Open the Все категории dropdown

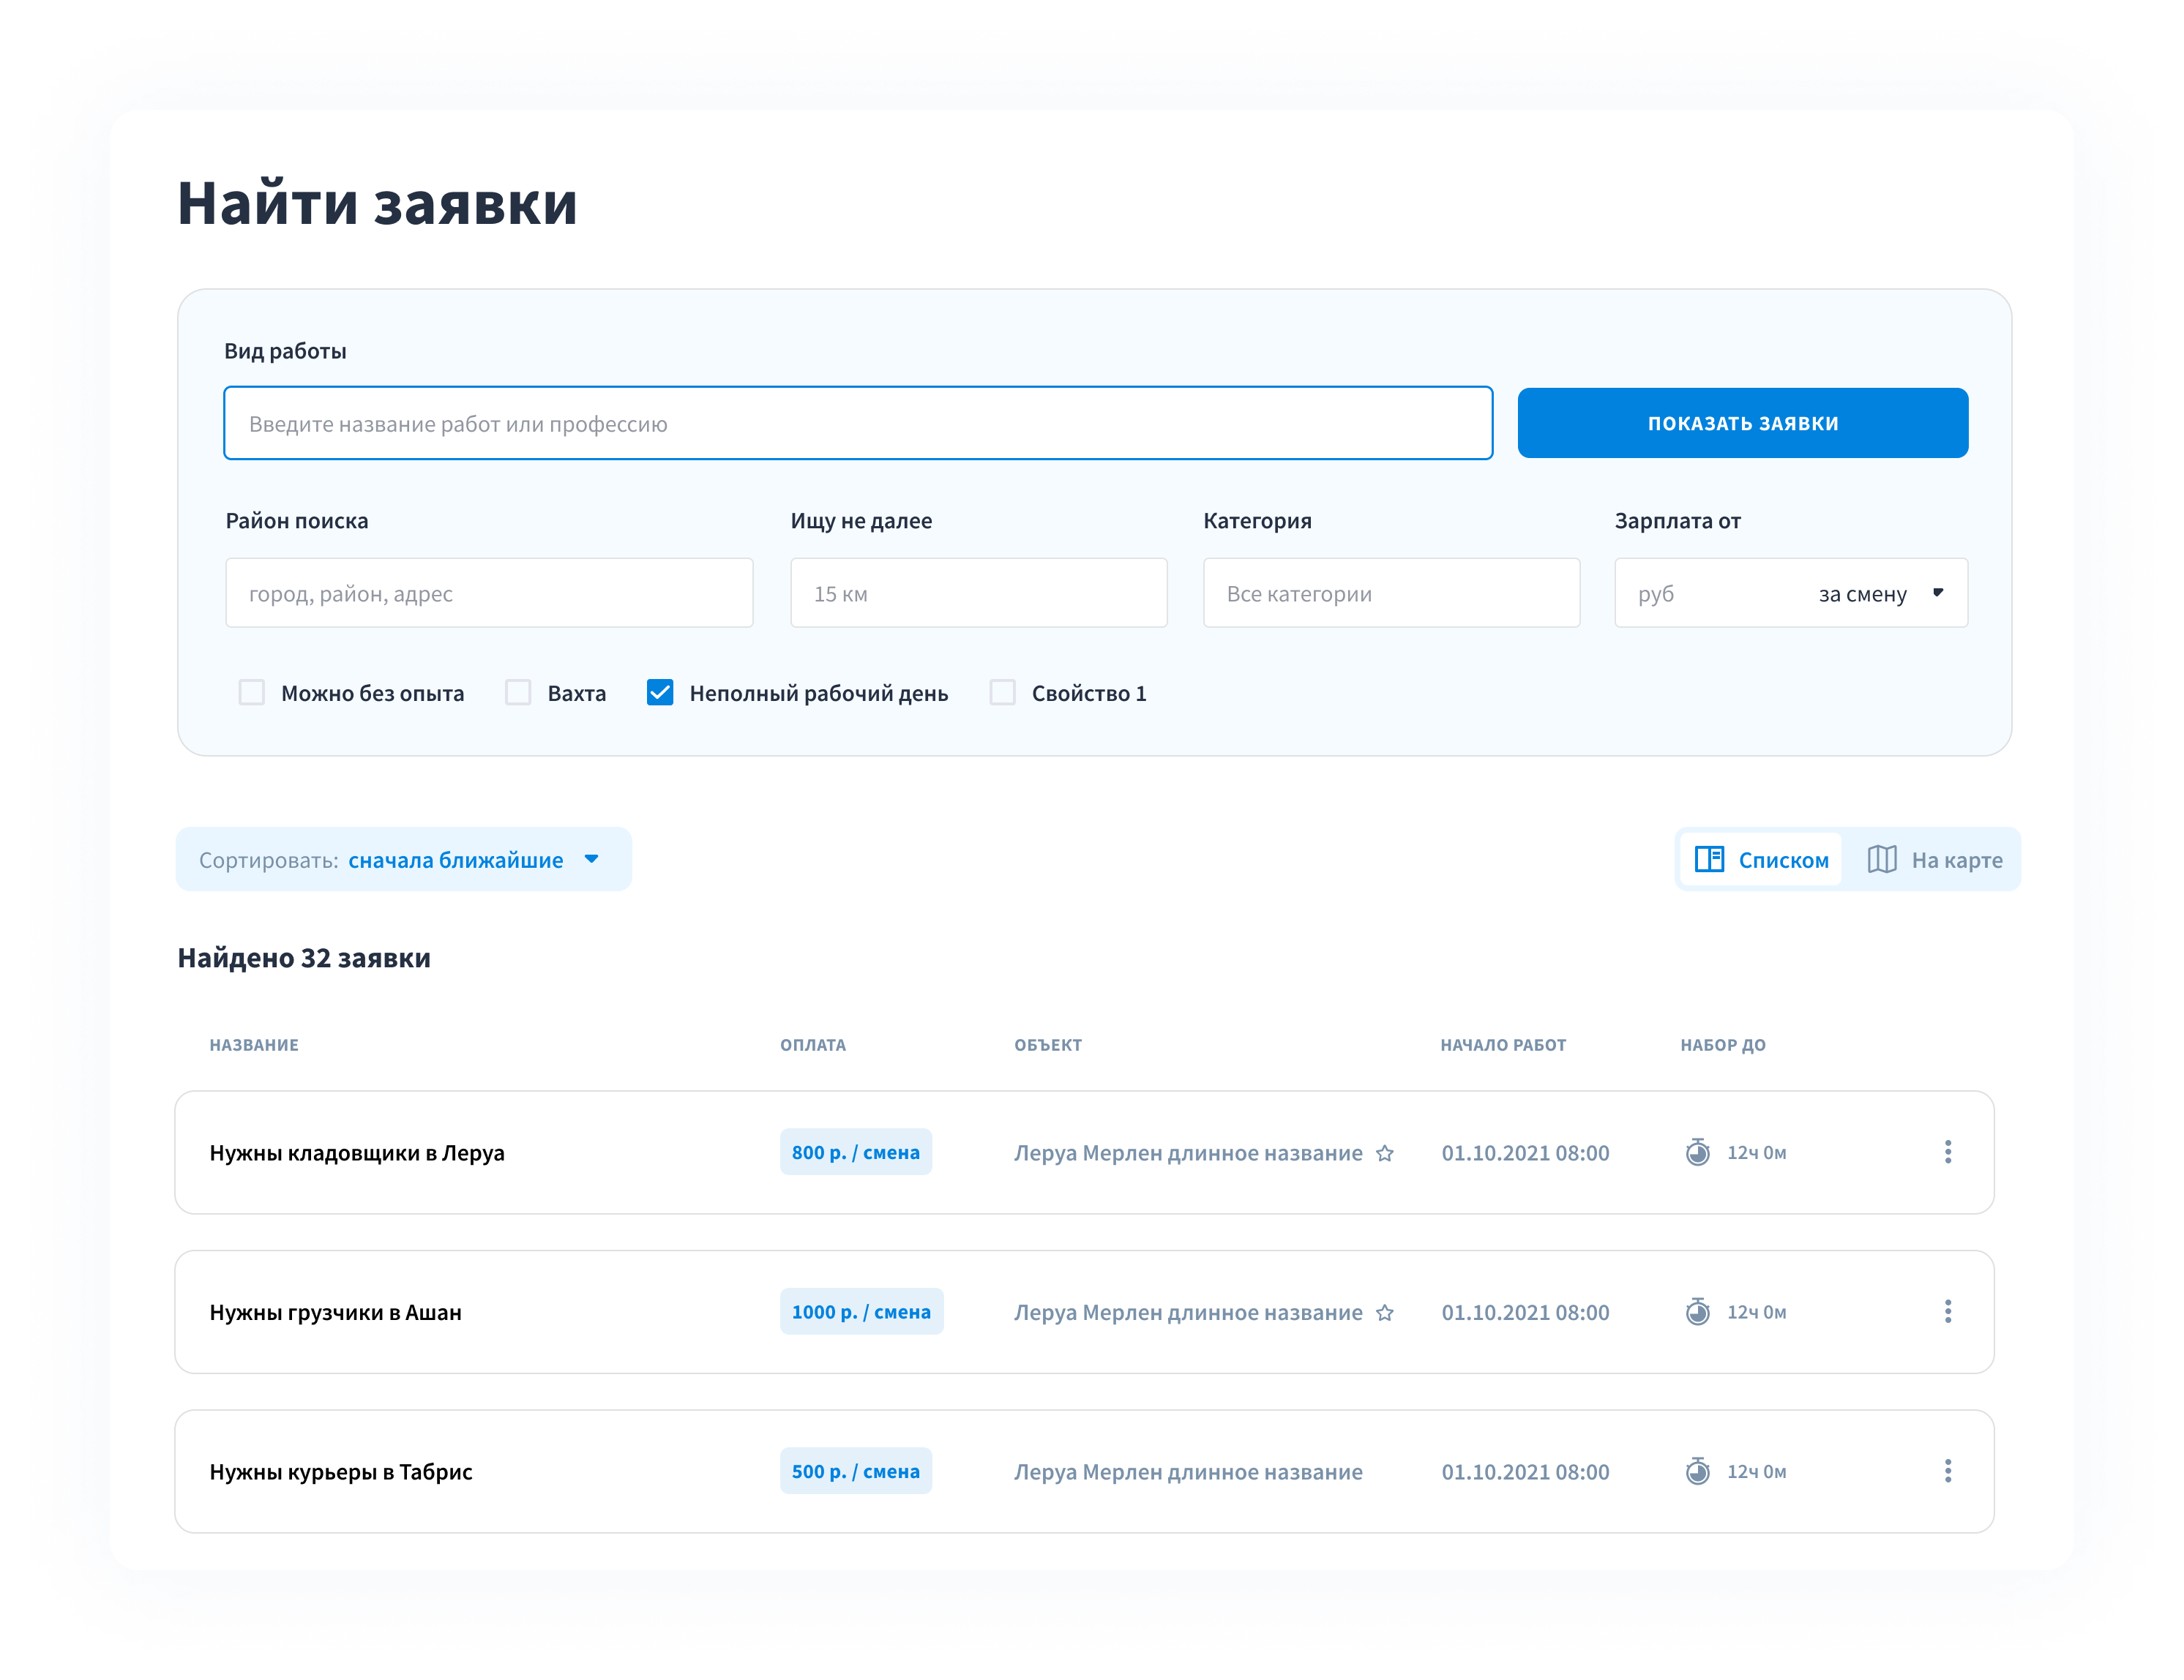1390,593
